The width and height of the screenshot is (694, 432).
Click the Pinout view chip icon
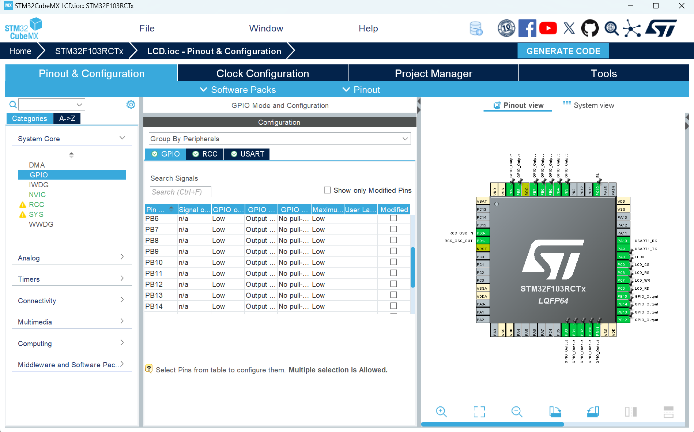pos(497,105)
